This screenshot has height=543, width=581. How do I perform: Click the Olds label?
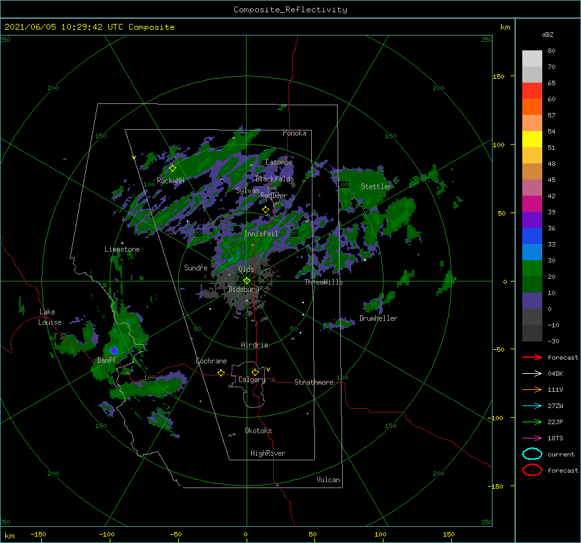[x=246, y=269]
